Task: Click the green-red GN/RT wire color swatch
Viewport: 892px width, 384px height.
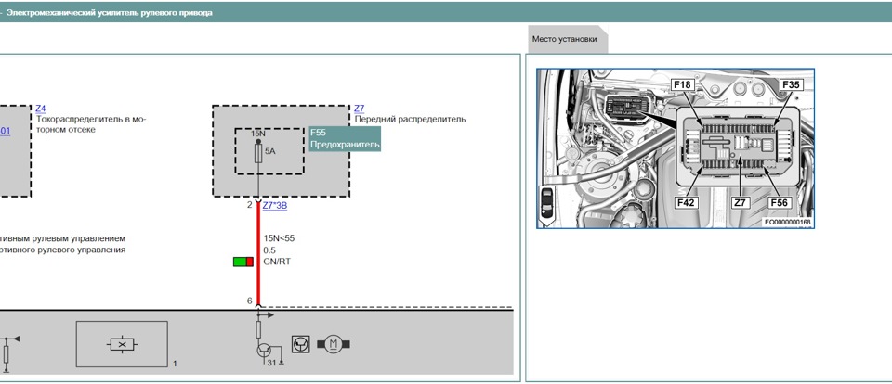Action: click(x=243, y=262)
